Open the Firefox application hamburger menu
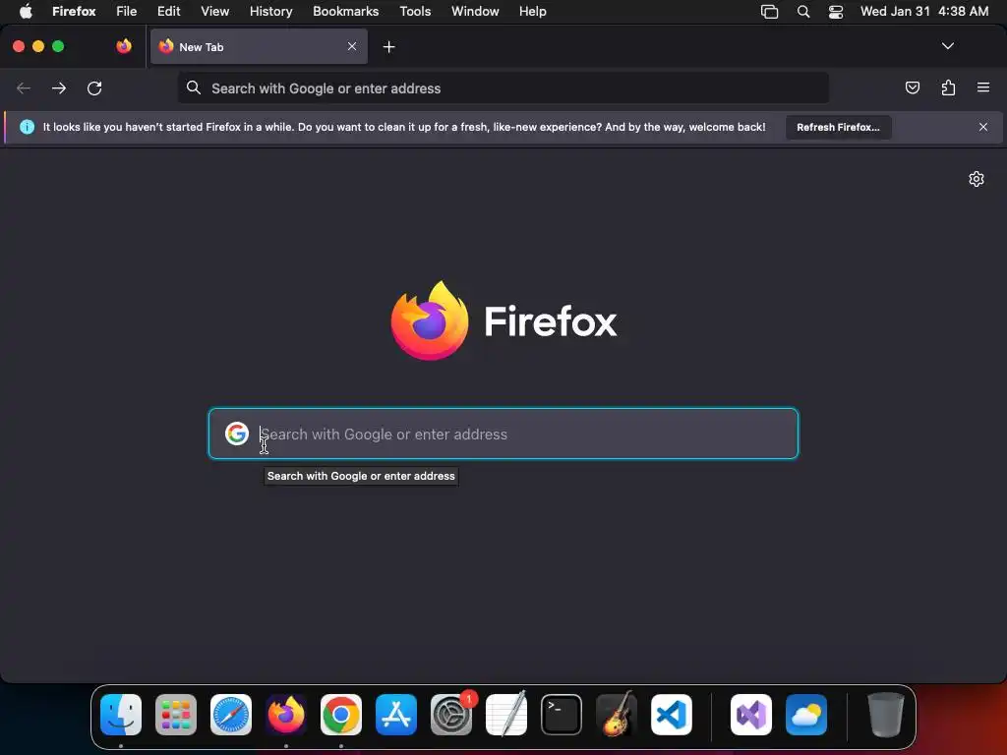Viewport: 1007px width, 755px height. pyautogui.click(x=983, y=87)
